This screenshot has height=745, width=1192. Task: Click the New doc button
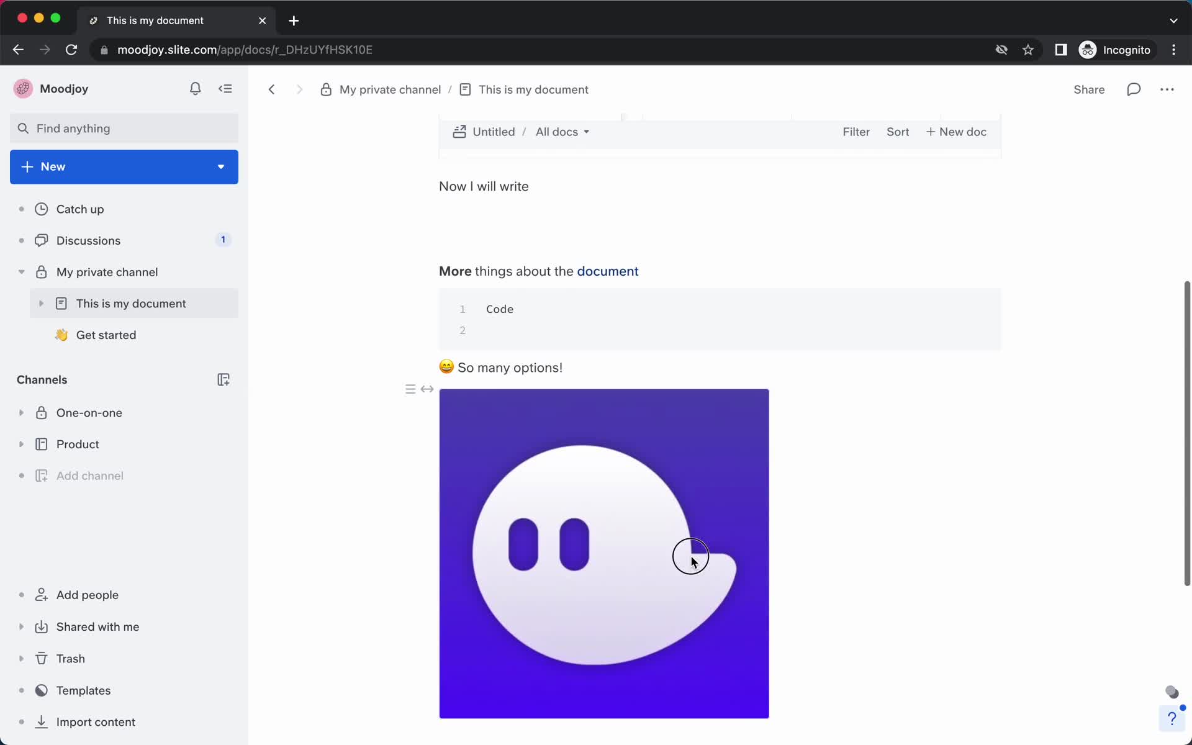[956, 132]
